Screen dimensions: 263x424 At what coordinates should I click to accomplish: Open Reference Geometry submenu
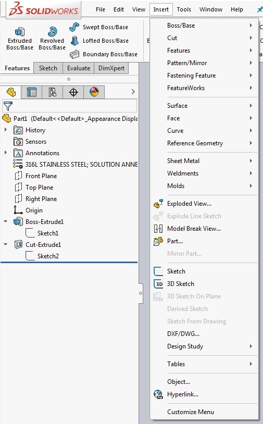(x=204, y=143)
